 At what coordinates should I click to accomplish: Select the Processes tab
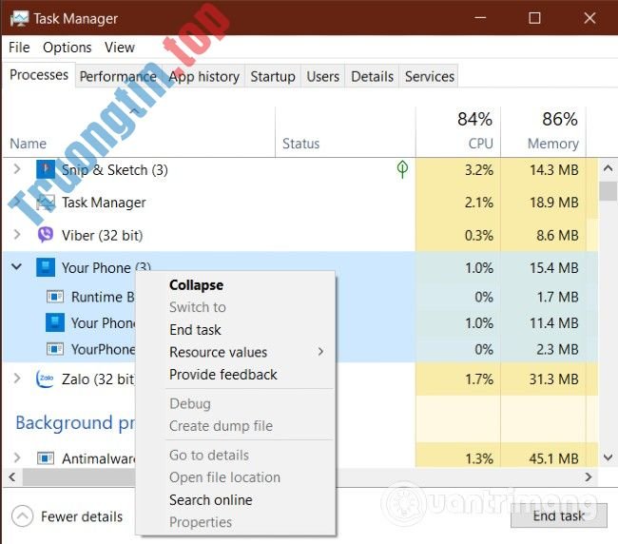(x=39, y=75)
